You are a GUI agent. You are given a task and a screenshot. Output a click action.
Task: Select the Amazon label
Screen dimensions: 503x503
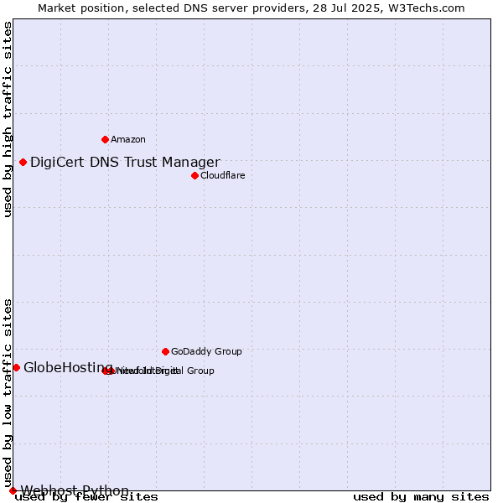pos(128,139)
